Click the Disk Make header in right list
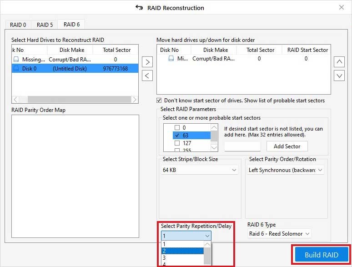The width and height of the screenshot is (352, 267). point(216,50)
